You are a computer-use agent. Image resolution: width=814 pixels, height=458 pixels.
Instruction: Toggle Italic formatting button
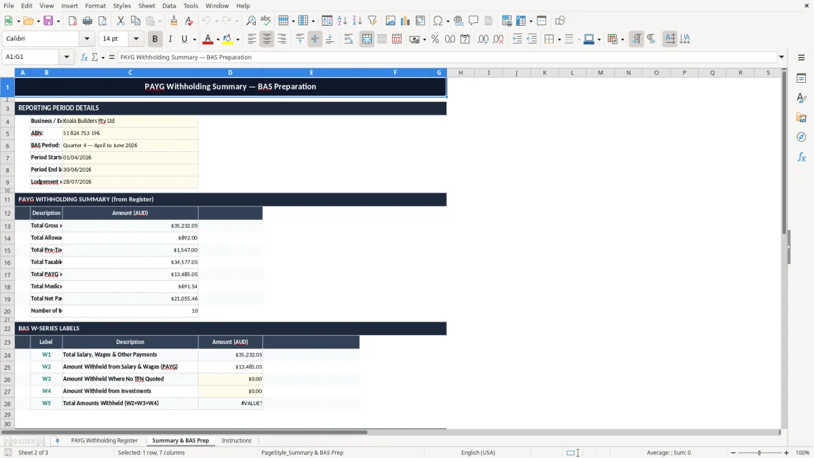tap(170, 39)
